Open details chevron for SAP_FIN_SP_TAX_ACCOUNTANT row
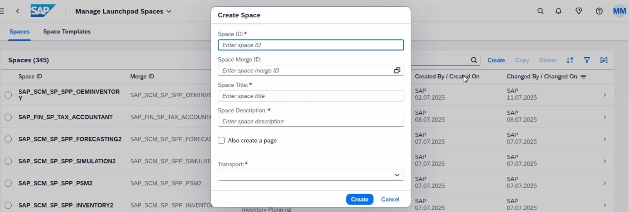The width and height of the screenshot is (629, 212). [605, 117]
